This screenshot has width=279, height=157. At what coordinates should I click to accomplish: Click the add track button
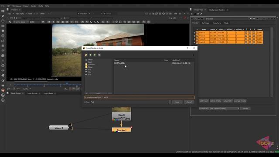204,101
